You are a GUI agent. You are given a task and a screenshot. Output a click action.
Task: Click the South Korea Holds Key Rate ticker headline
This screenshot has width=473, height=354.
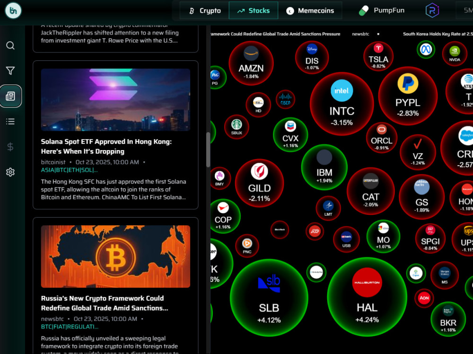(x=438, y=34)
